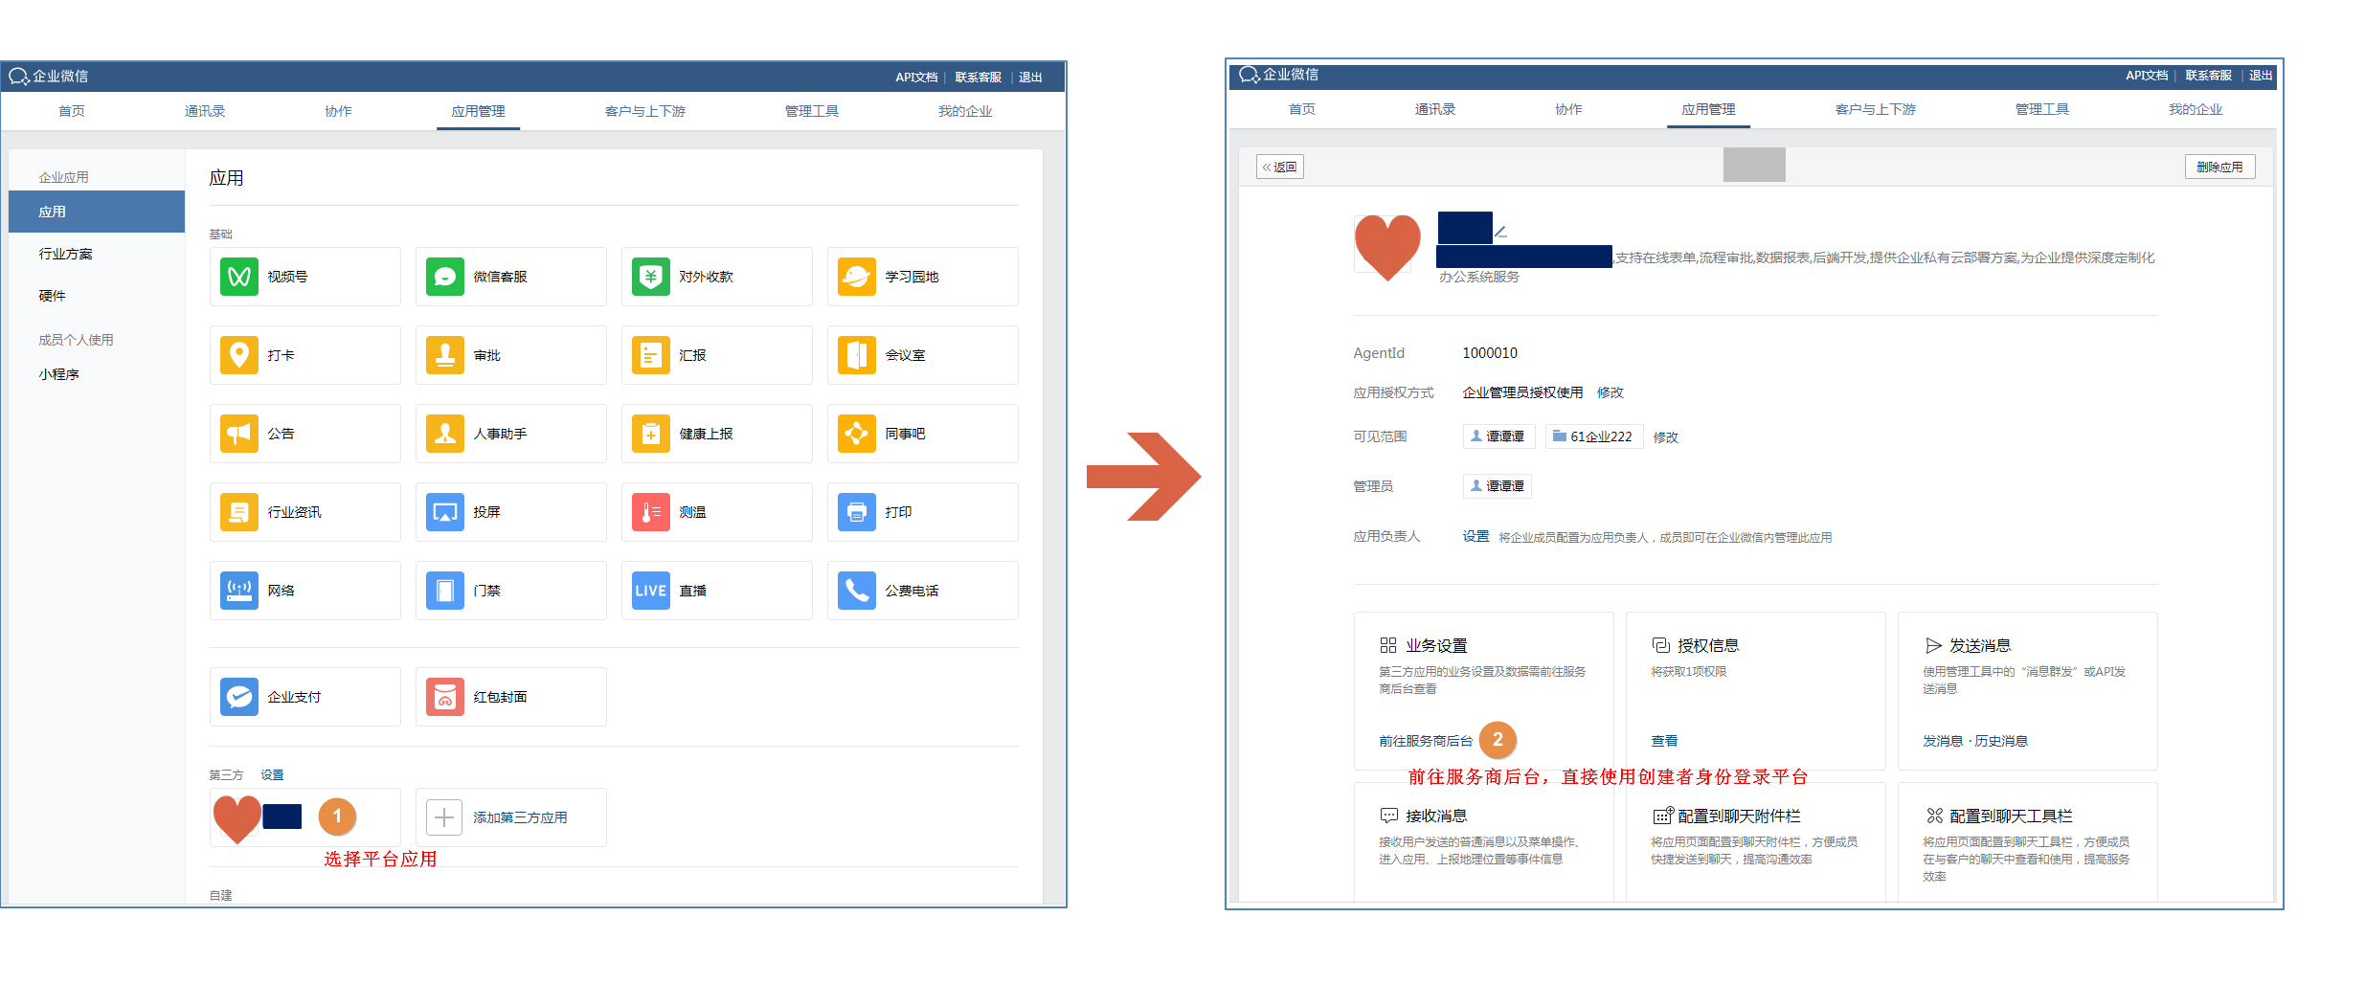The height and width of the screenshot is (984, 2365).
Task: Open the 测温 thermometer icon
Action: pos(651,512)
